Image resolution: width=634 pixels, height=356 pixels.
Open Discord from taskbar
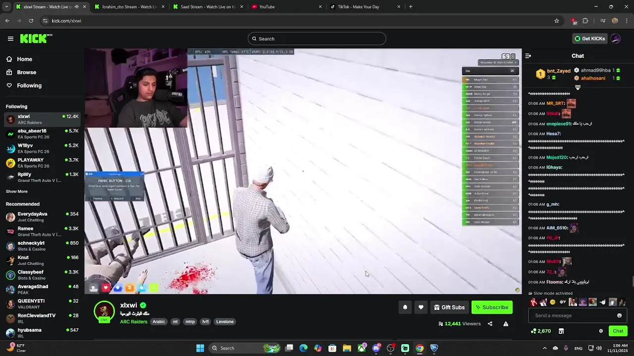(x=376, y=348)
